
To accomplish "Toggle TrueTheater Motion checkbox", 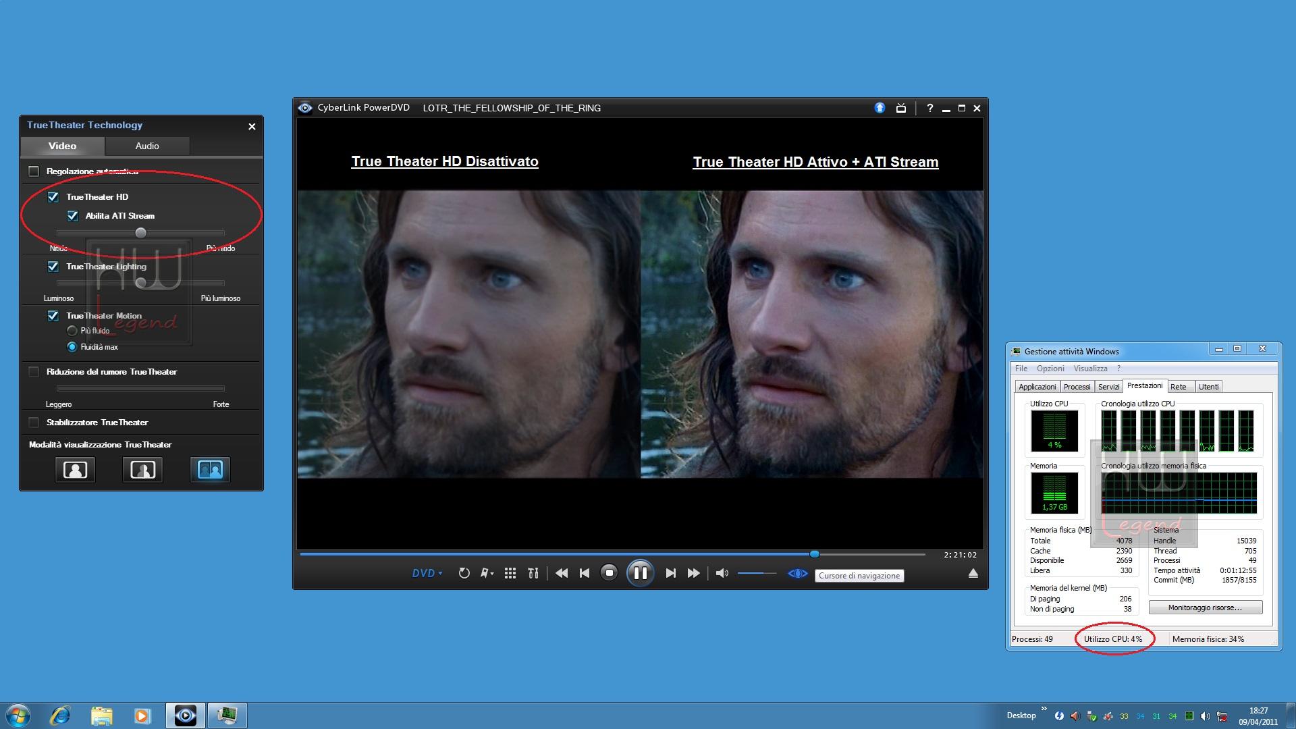I will (53, 316).
